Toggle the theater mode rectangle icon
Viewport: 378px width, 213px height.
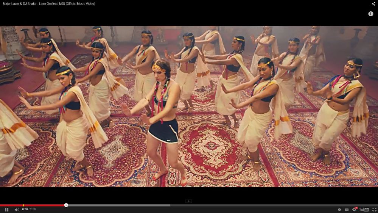[x=347, y=210]
